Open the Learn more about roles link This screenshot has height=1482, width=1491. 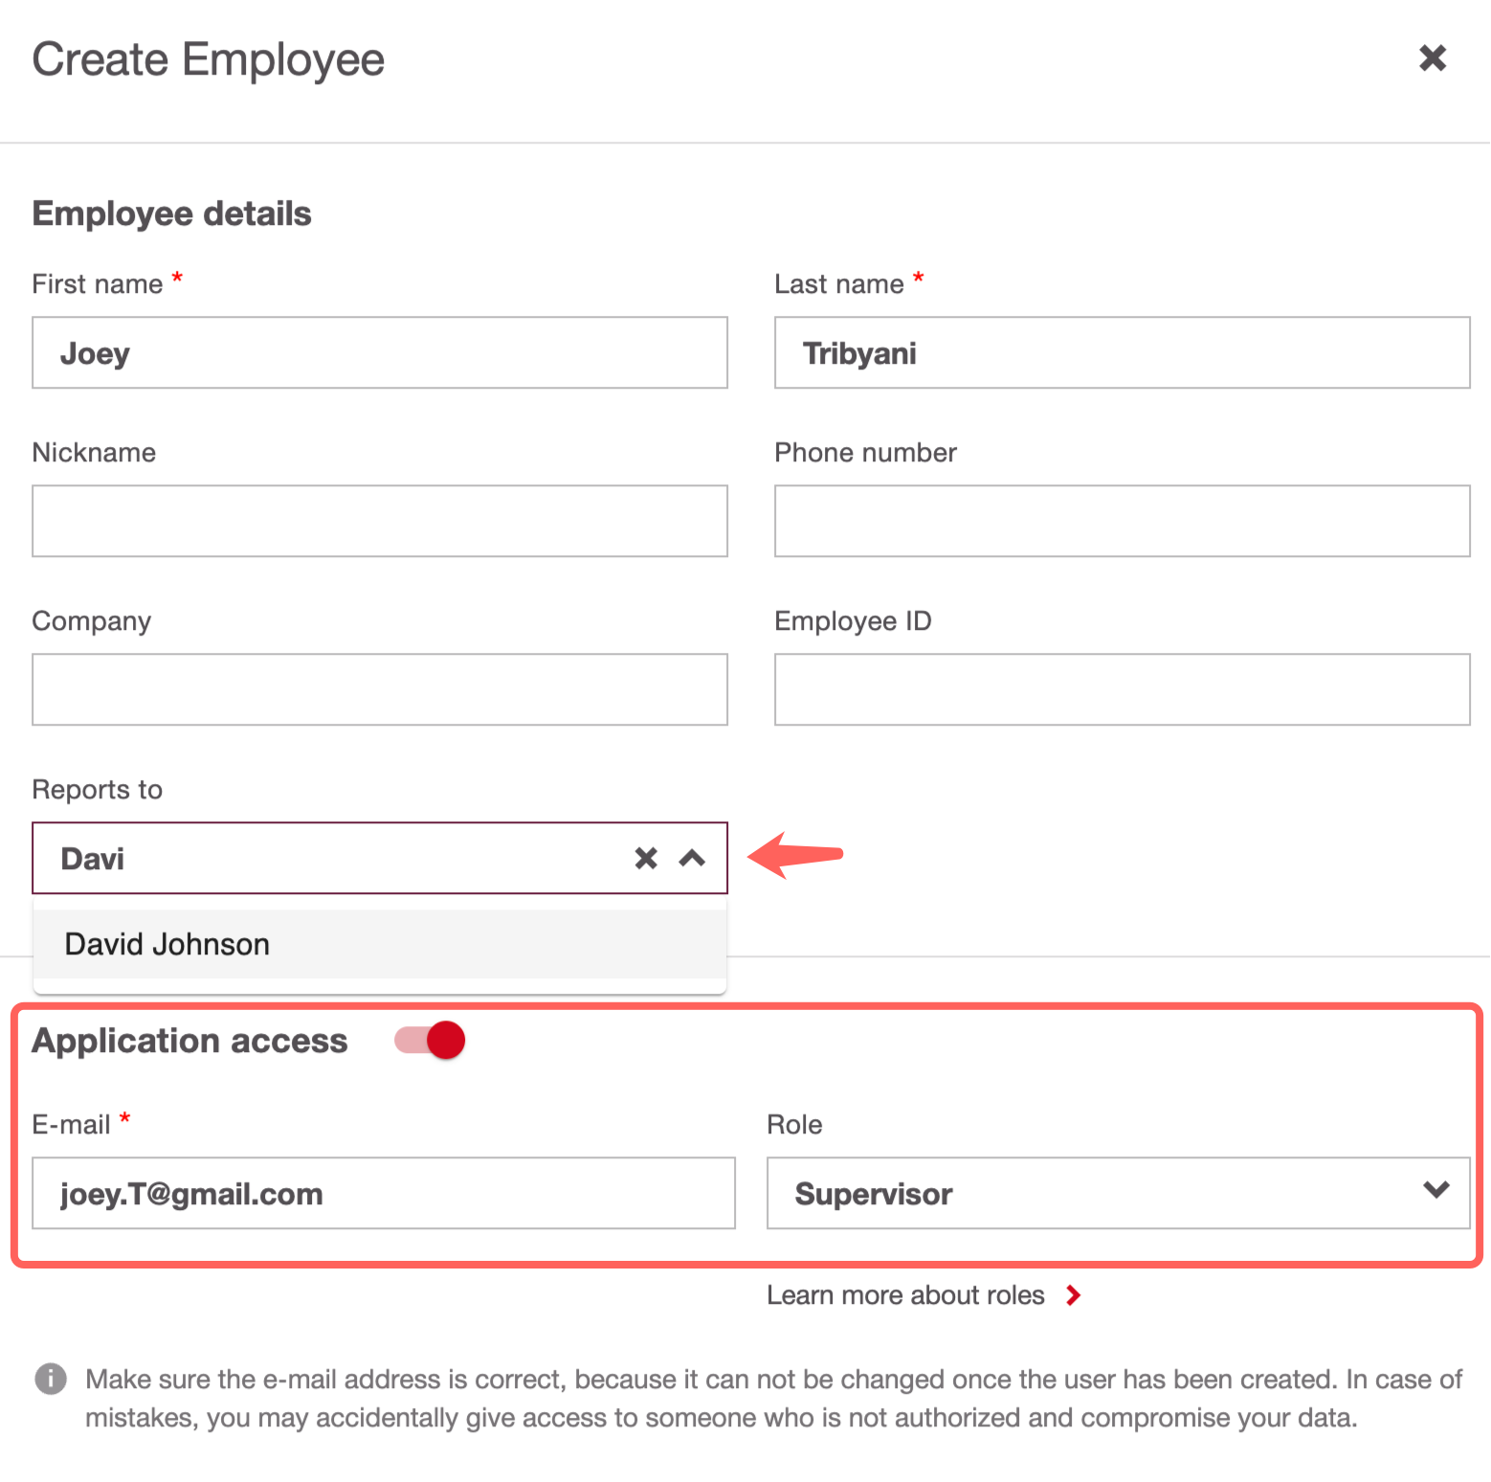pyautogui.click(x=905, y=1295)
